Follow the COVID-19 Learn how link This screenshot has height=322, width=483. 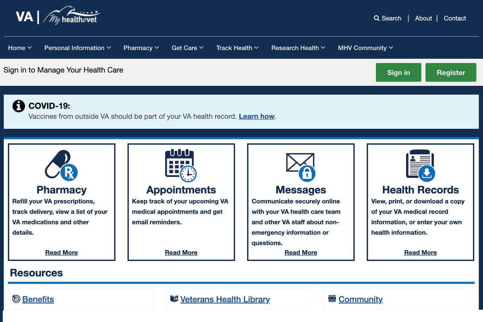(257, 116)
